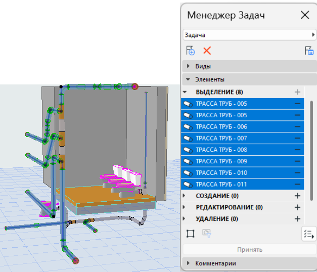
Task: Open the checklist options button
Action: (x=309, y=234)
